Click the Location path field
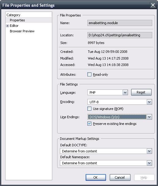The image size is (158, 186). [x=120, y=35]
